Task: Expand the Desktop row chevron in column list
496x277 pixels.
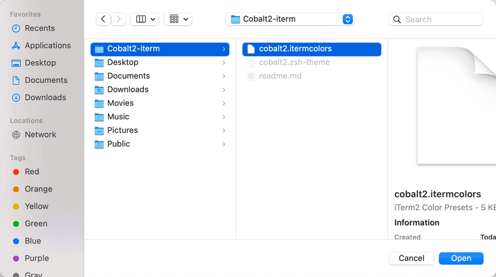Action: 224,63
